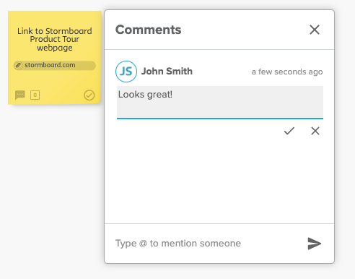Click into the 'Looks great!' comment edit box

[x=220, y=102]
